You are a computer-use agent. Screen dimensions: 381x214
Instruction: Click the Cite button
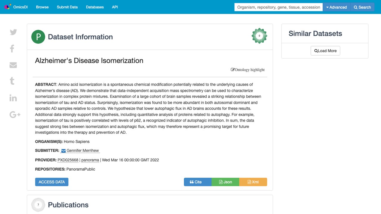(198, 182)
